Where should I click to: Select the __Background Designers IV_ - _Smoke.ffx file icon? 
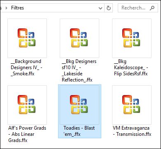pyautogui.click(x=27, y=38)
